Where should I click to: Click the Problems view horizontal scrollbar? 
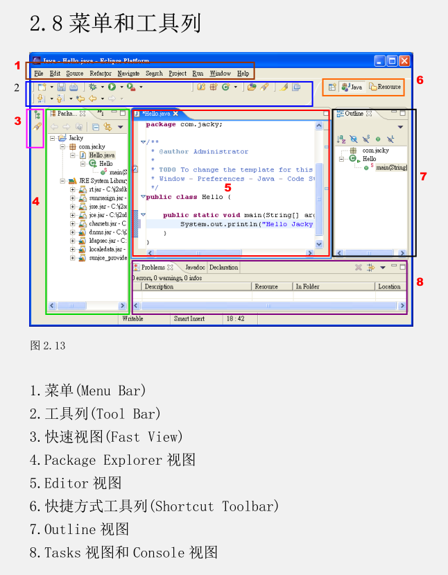(268, 305)
